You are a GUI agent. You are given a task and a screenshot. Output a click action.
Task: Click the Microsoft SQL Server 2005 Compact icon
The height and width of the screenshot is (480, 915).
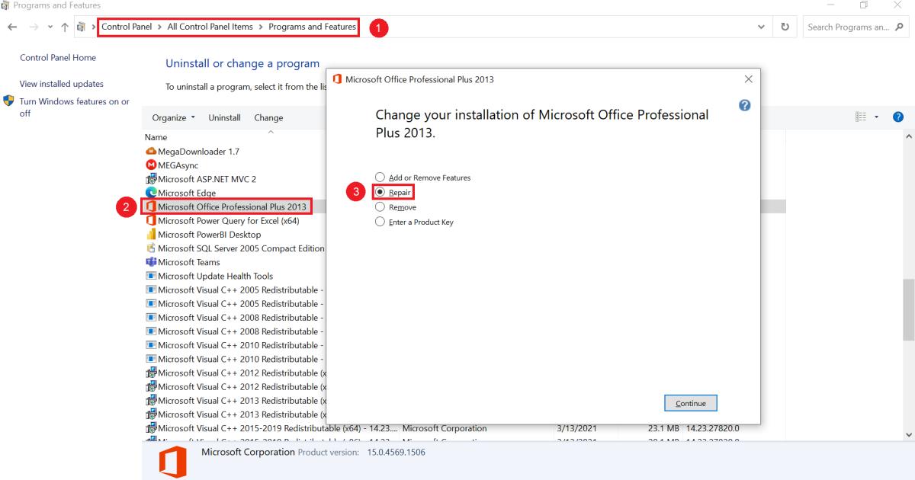coord(151,248)
